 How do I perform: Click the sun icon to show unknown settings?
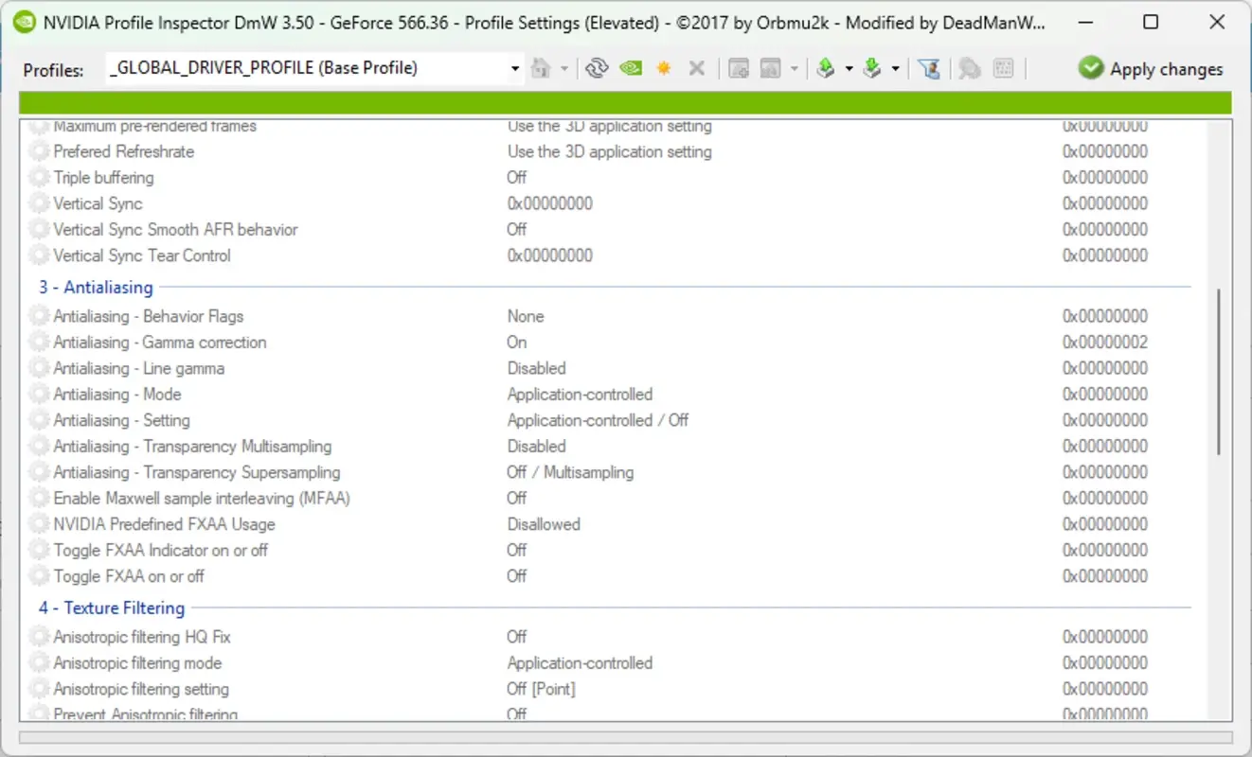click(x=664, y=68)
